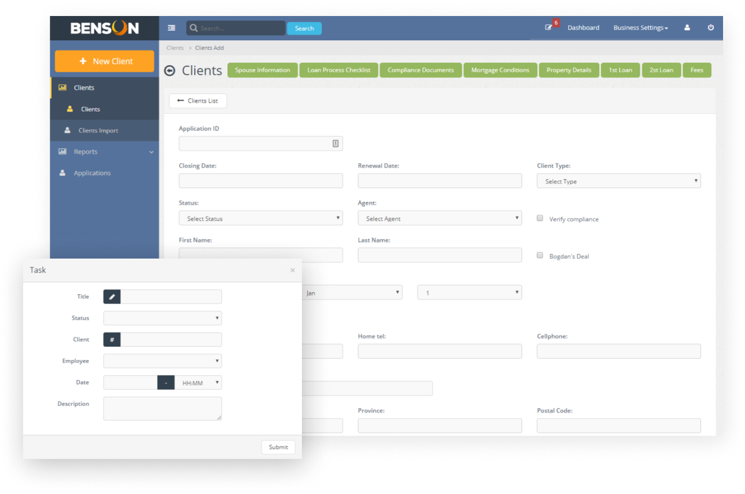
Task: Expand the Reports sidebar section
Action: (x=104, y=152)
